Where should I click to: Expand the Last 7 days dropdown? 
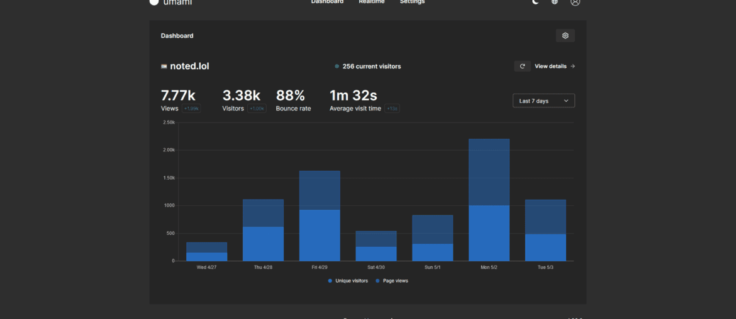tap(544, 100)
